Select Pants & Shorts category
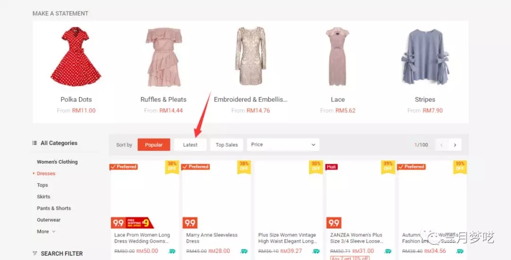This screenshot has width=511, height=260. coord(54,208)
